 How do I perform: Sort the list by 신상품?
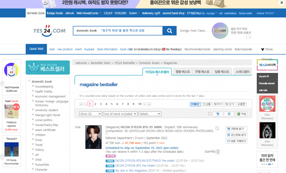[207, 104]
